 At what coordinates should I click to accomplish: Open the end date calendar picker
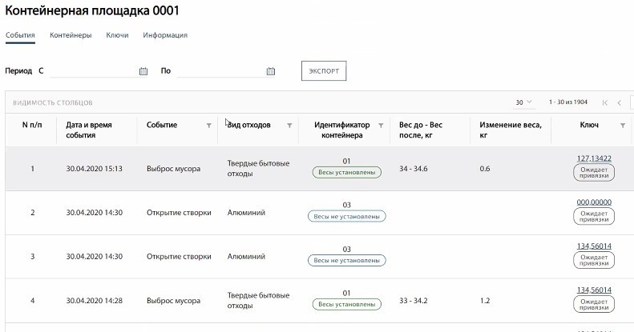270,71
